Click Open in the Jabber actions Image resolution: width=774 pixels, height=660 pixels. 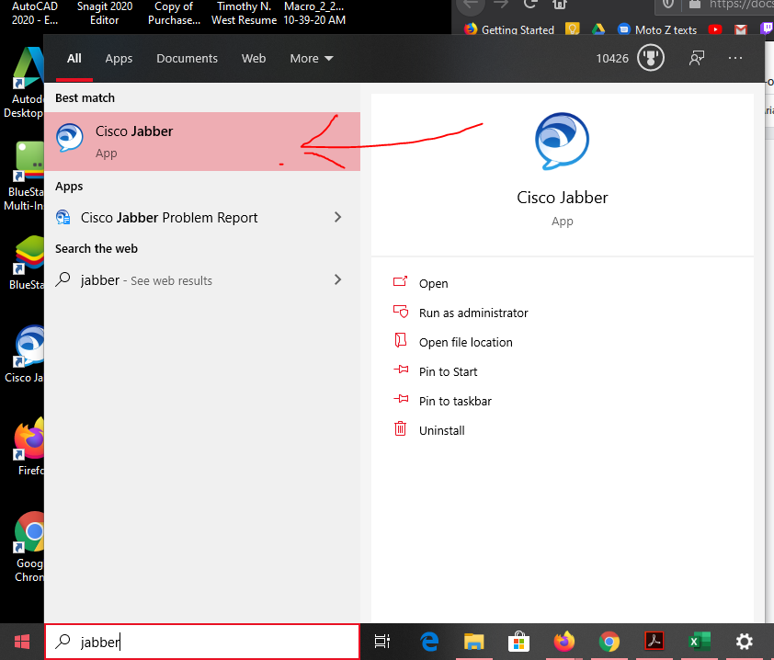point(433,283)
